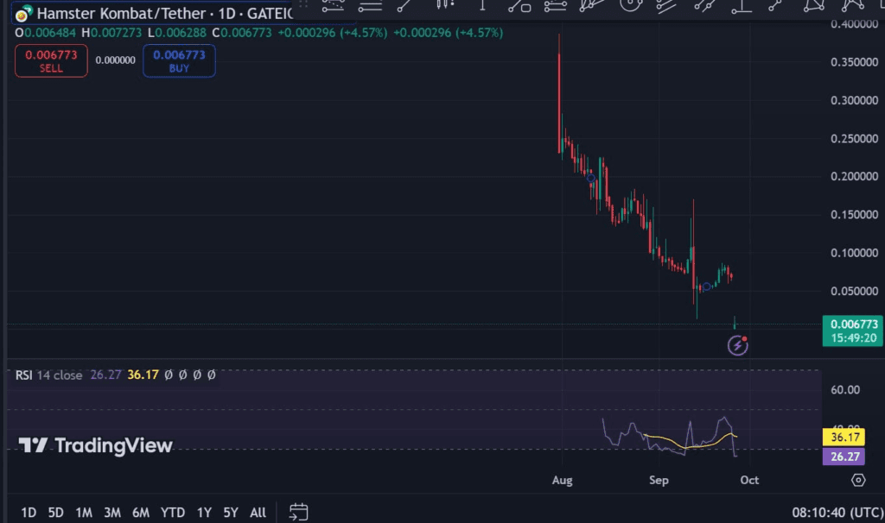Click the close value C0.006773
Viewport: 885px width, 523px height.
[x=242, y=33]
